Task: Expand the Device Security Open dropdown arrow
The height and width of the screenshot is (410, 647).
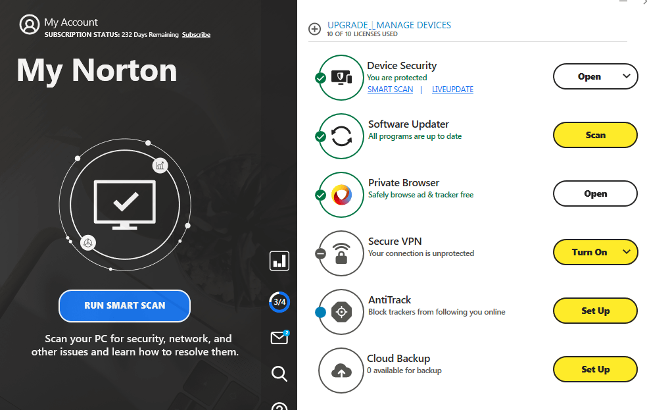Action: [627, 76]
